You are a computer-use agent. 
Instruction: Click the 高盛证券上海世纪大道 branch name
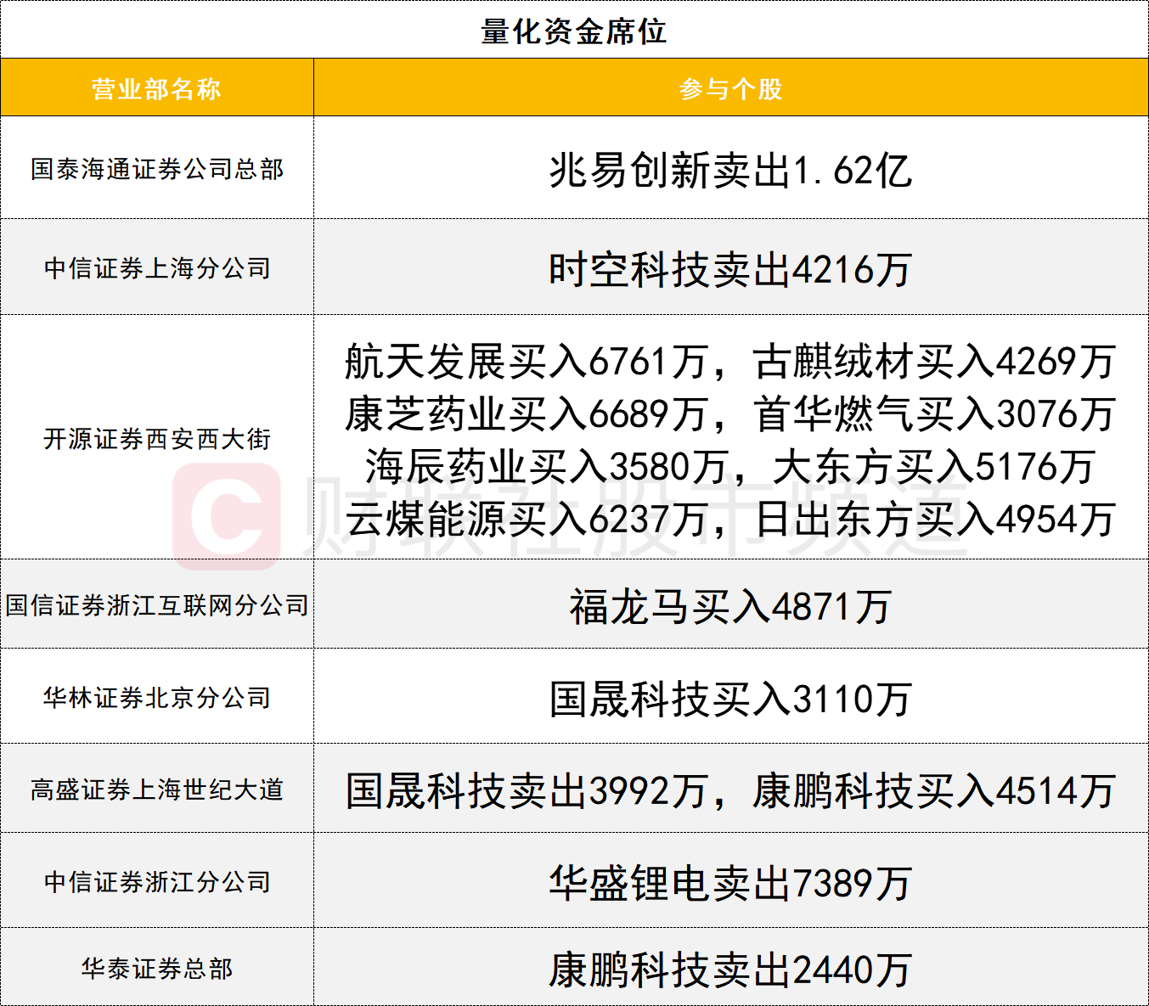[157, 790]
